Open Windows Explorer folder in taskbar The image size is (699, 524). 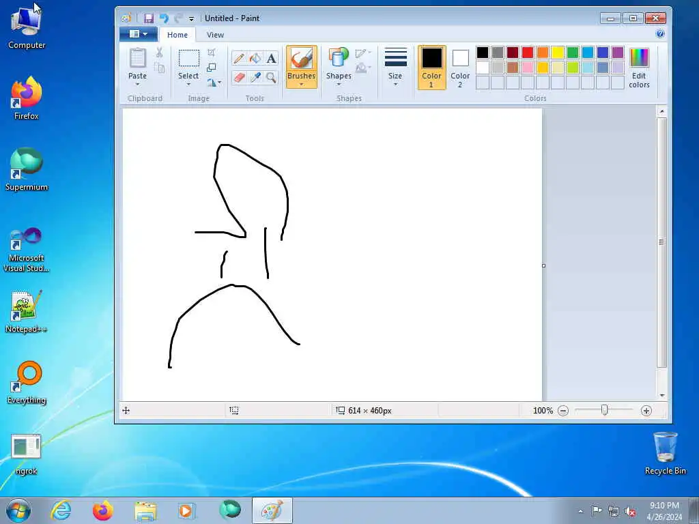[145, 510]
